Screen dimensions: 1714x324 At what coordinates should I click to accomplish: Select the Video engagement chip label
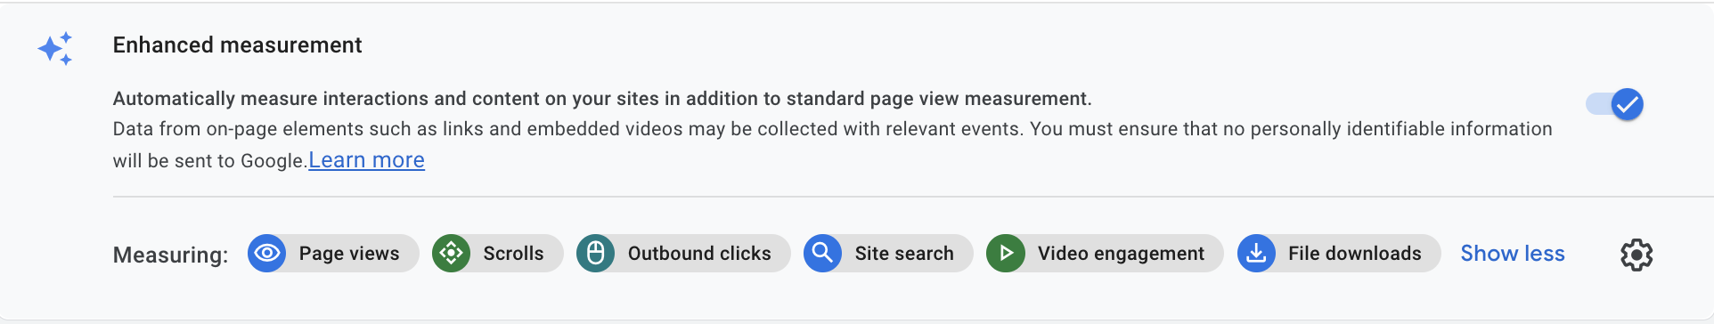1121,254
